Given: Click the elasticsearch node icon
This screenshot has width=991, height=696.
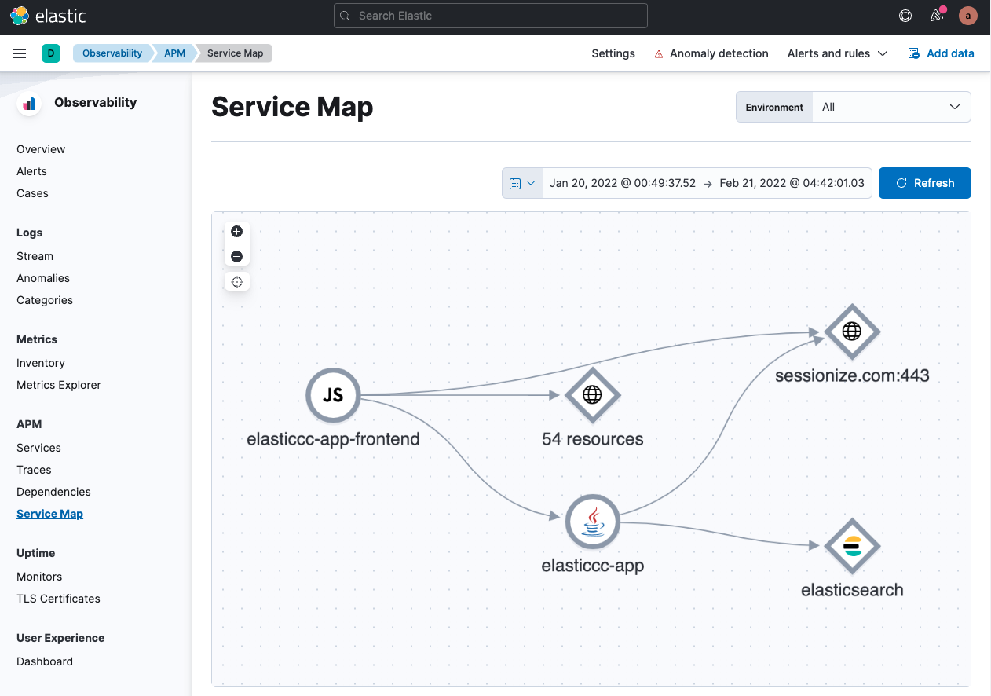Looking at the screenshot, I should (x=852, y=546).
